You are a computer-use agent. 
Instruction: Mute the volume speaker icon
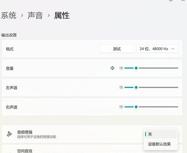pyautogui.click(x=112, y=68)
